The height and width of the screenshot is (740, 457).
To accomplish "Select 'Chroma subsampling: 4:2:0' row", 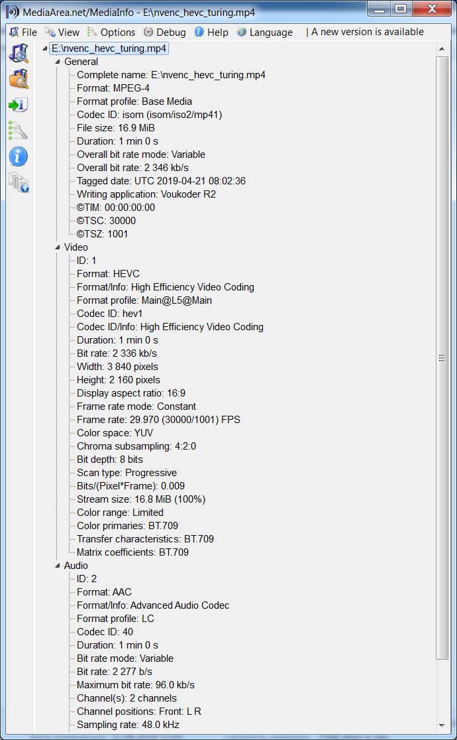I will pos(136,446).
